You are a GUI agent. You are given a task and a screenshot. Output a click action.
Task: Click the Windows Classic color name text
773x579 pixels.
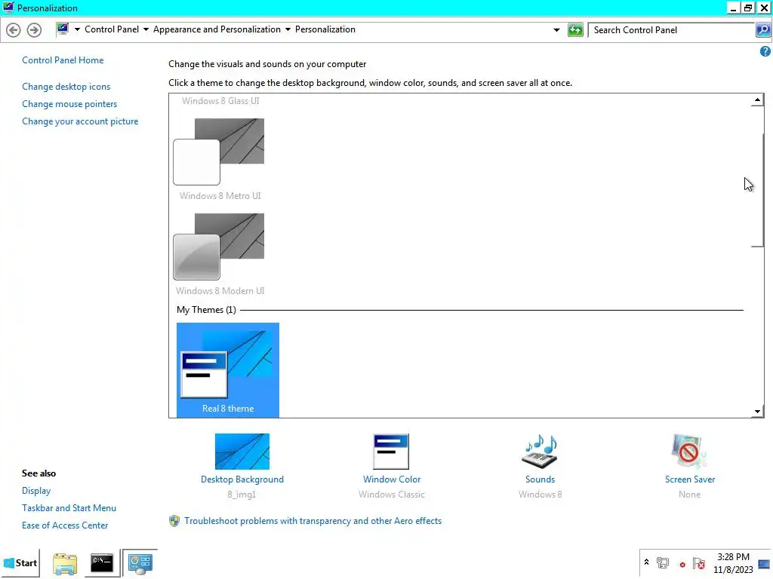(392, 495)
